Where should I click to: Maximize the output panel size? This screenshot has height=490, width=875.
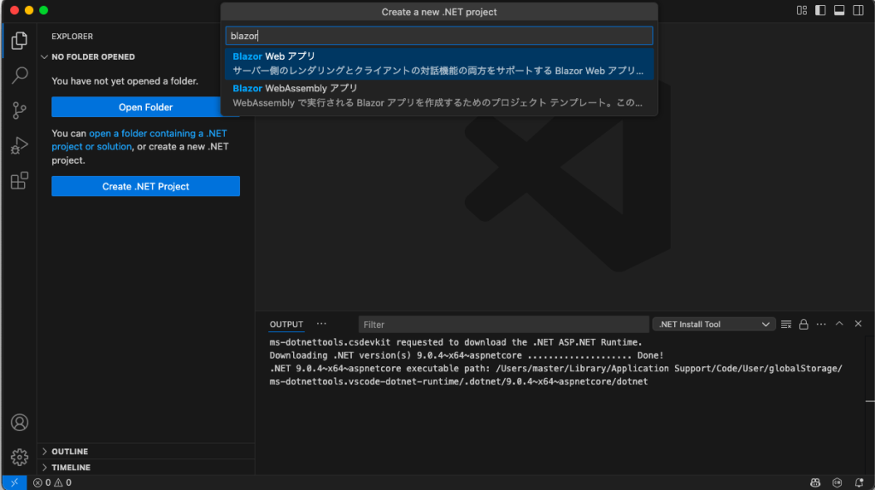[x=839, y=324]
